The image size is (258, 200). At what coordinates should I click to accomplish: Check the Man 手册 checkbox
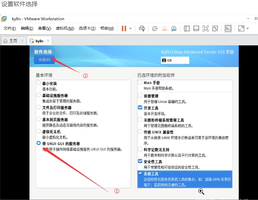point(140,82)
